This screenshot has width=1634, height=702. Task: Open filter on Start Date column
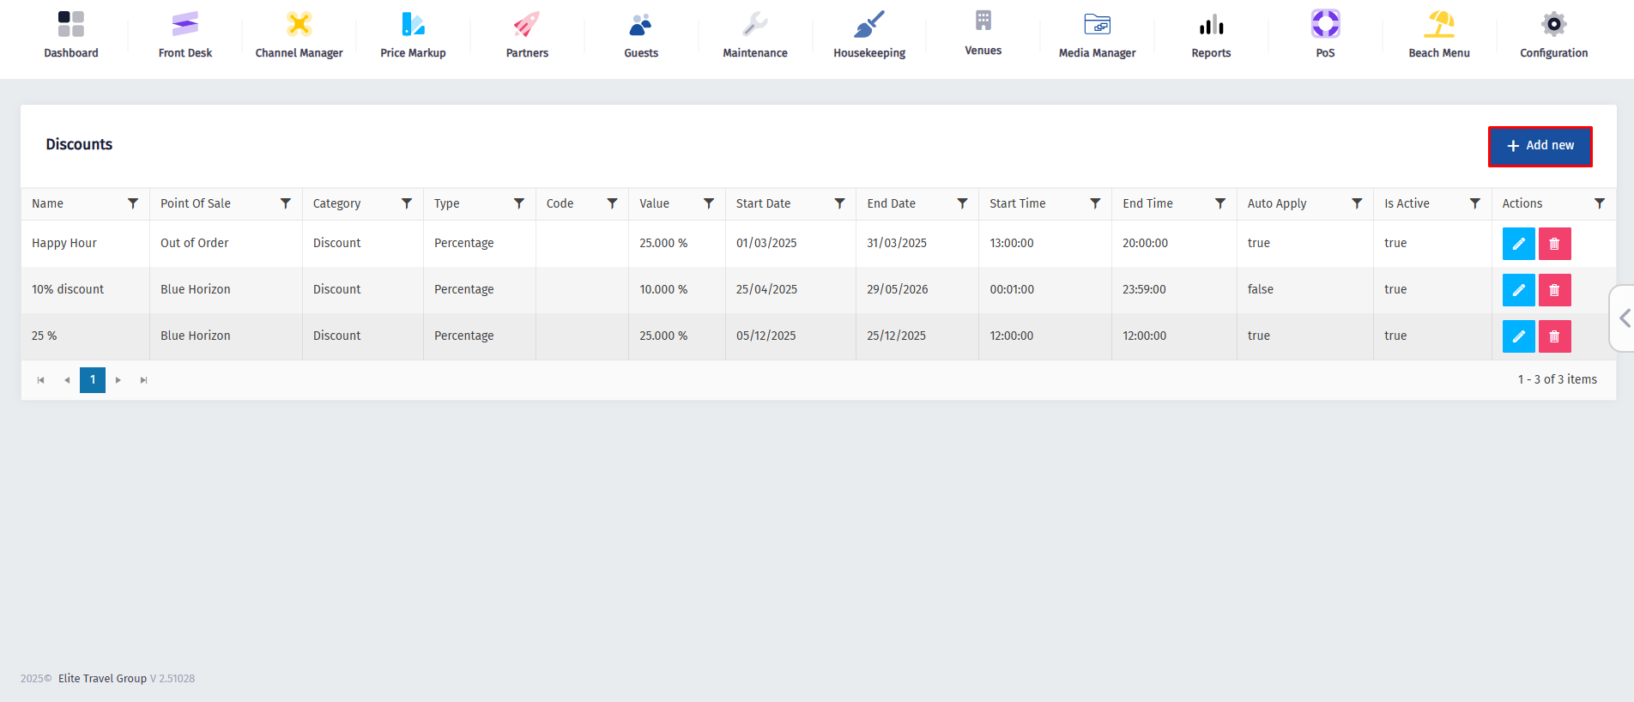(839, 203)
